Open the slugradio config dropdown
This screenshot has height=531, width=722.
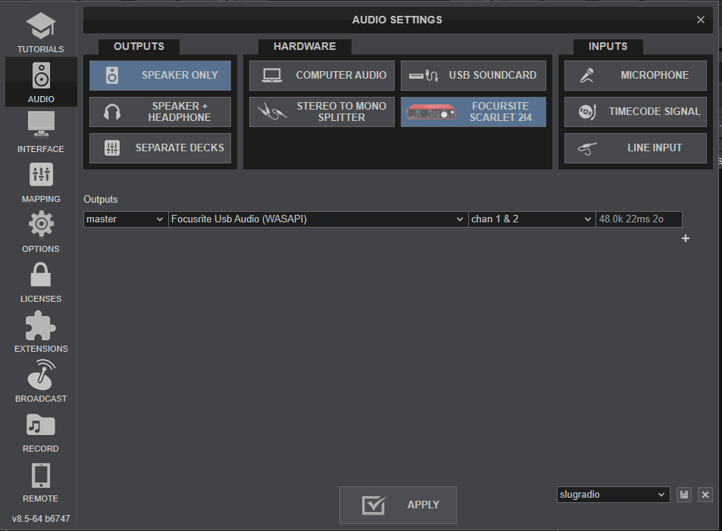click(x=614, y=495)
